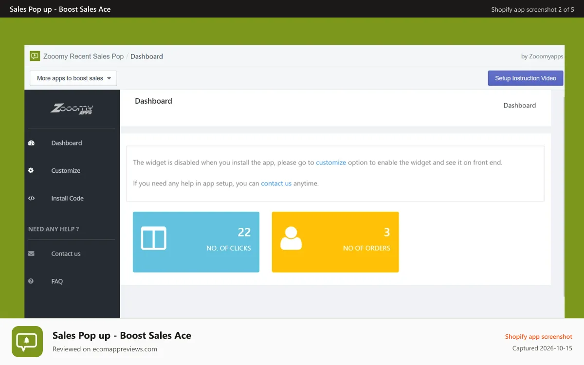Click the Dashboard gauge icon in sidebar
This screenshot has height=365, width=584.
click(x=31, y=143)
